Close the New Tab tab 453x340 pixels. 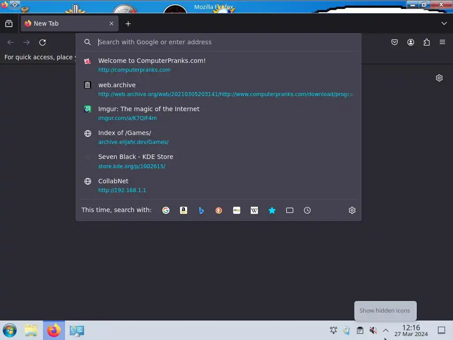pyautogui.click(x=111, y=24)
